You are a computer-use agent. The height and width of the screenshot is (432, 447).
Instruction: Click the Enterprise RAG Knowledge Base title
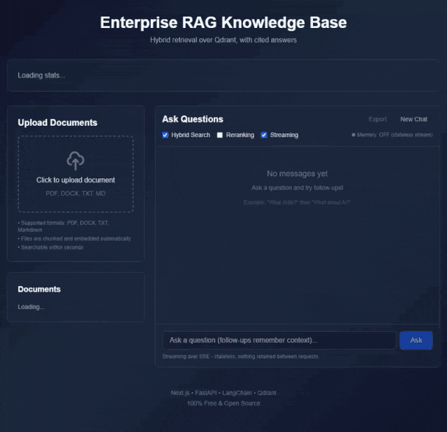pyautogui.click(x=223, y=22)
